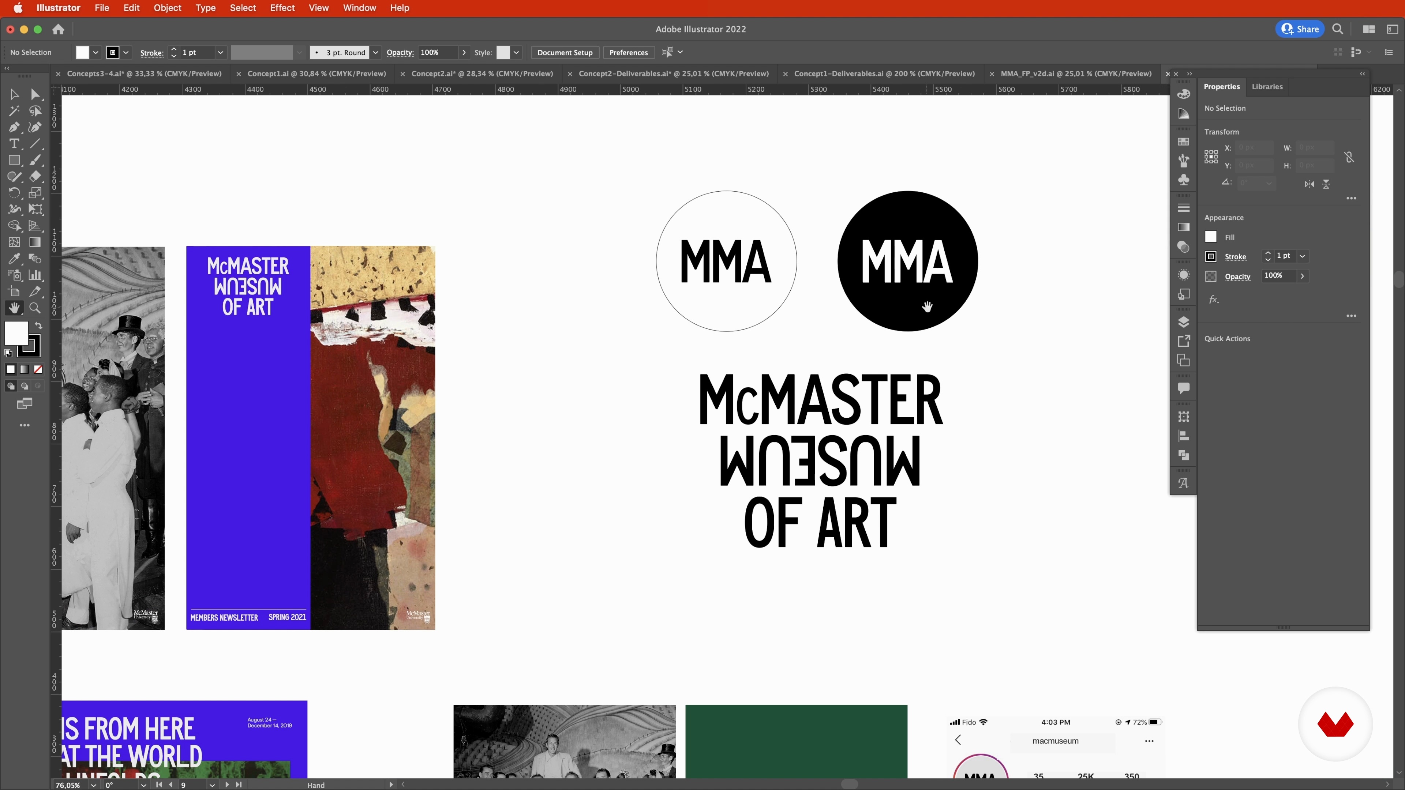Choose the Eraser tool
The height and width of the screenshot is (790, 1405).
click(x=35, y=177)
